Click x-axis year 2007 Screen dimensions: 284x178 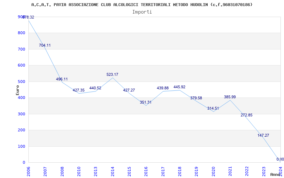pos(45,172)
